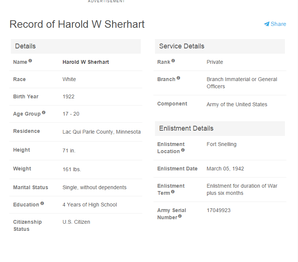Click the paper plane share icon
298x262 pixels.
coord(267,24)
